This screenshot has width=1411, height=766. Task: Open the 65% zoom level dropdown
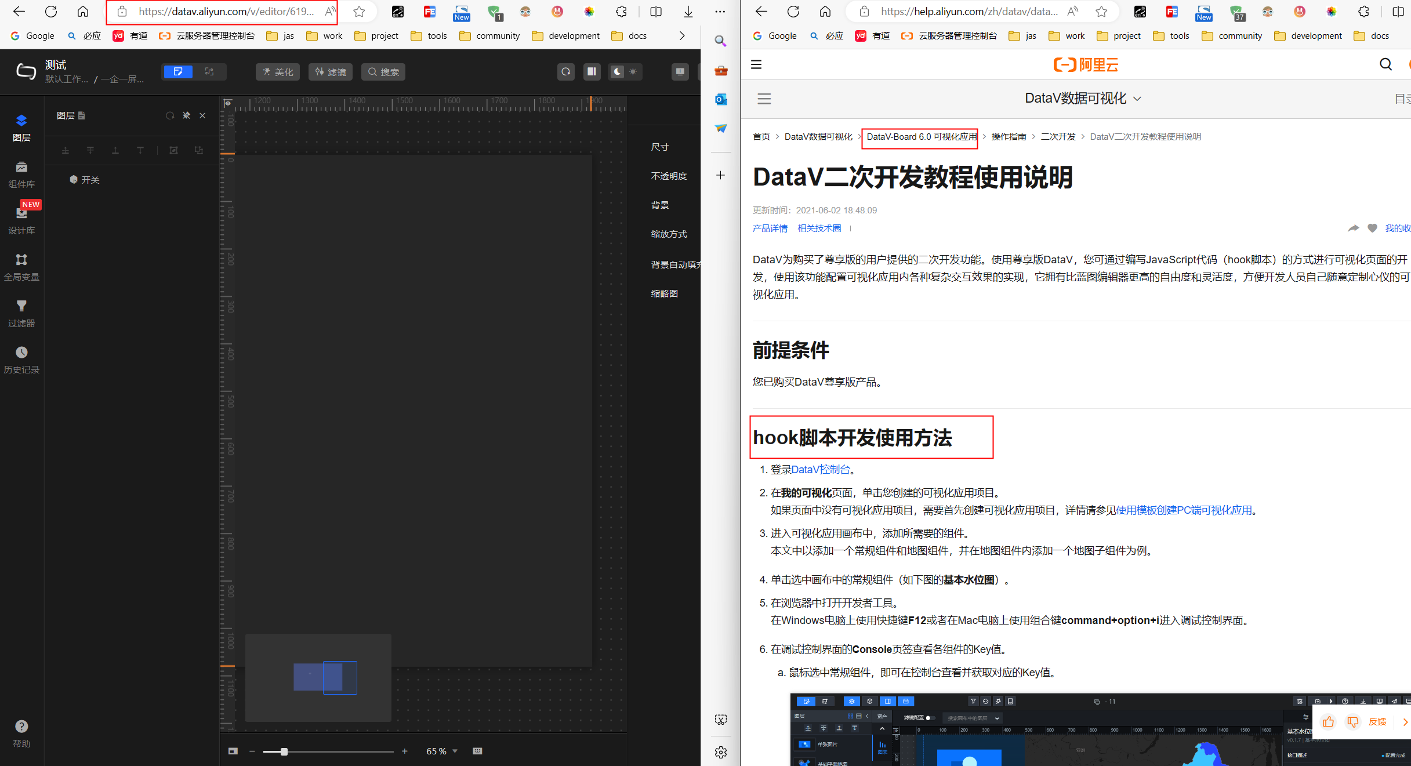442,751
